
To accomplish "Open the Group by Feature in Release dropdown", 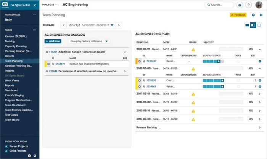I will [89, 41].
